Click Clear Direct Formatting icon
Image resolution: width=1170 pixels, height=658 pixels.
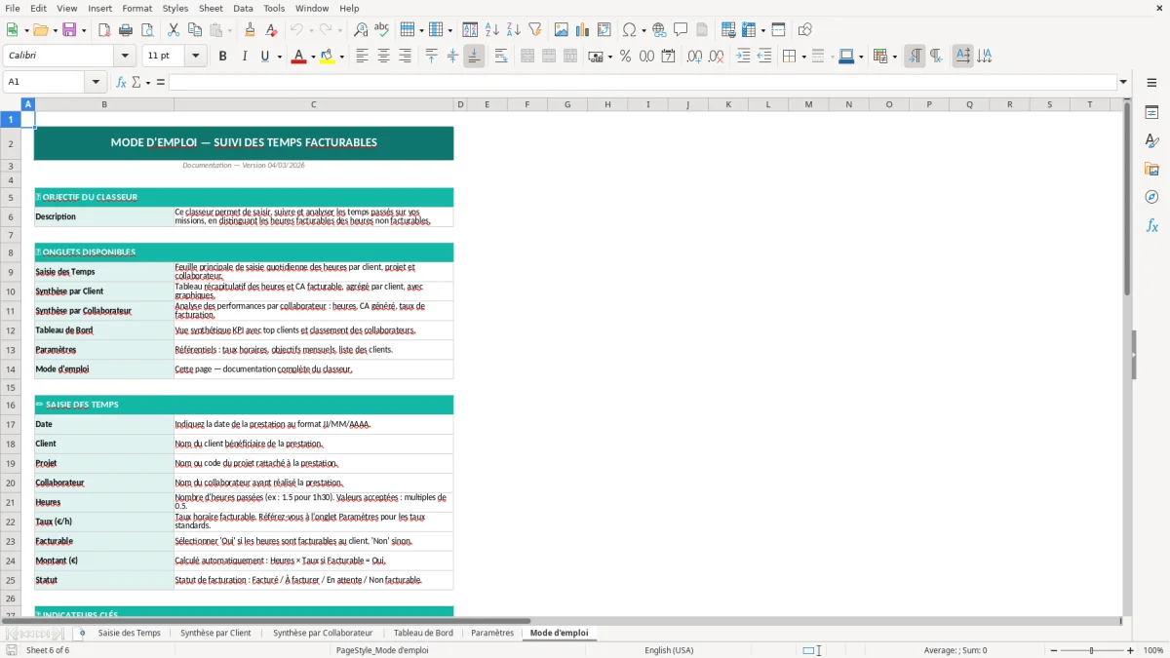point(272,30)
